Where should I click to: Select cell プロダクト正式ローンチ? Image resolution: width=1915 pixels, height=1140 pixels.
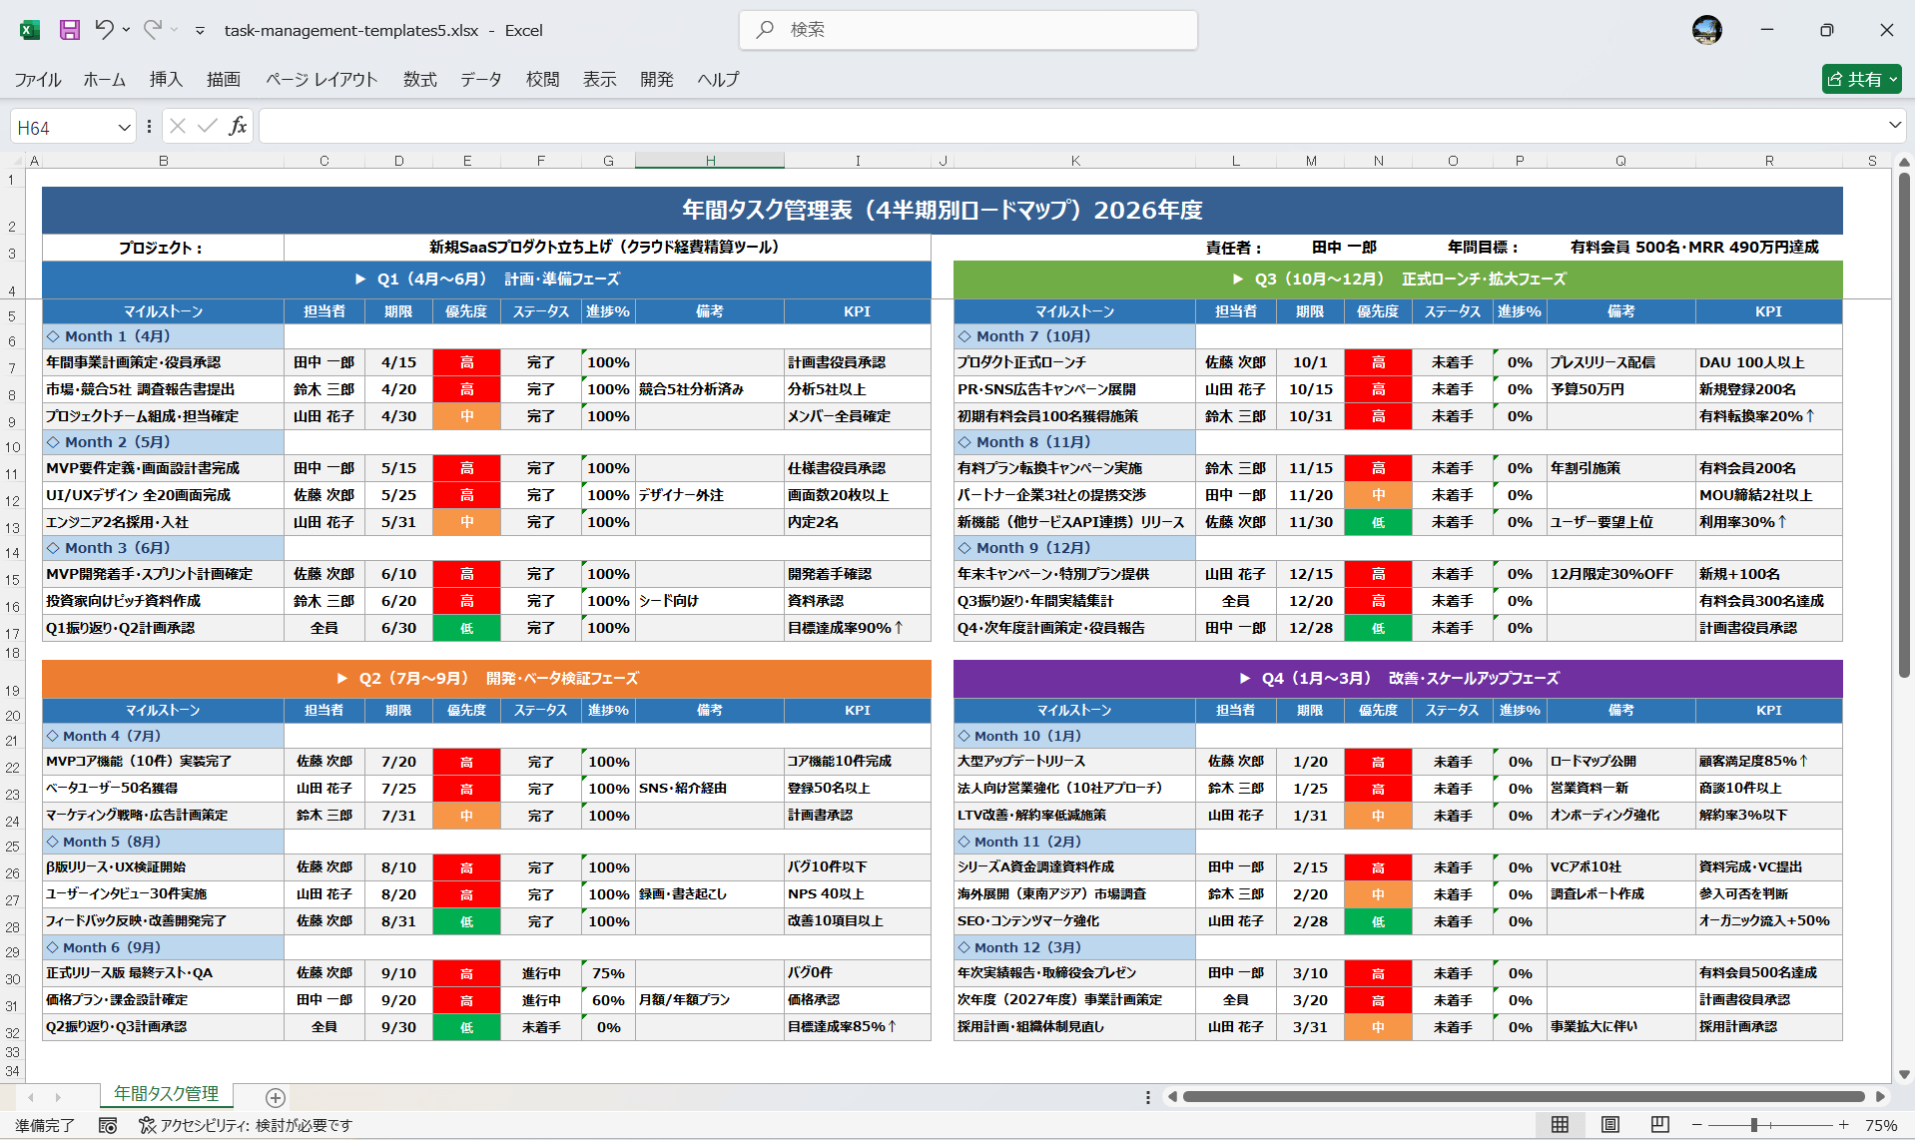click(x=1074, y=362)
